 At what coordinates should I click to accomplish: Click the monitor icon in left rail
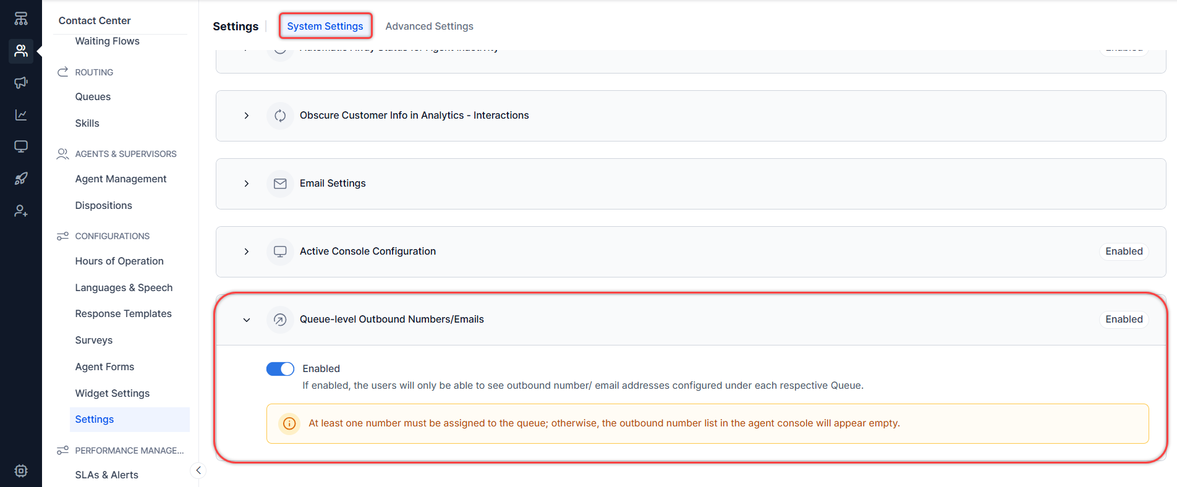[x=21, y=146]
